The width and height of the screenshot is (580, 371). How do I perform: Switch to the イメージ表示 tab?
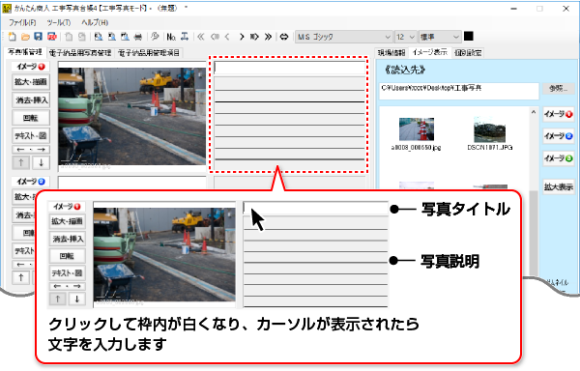tap(430, 52)
